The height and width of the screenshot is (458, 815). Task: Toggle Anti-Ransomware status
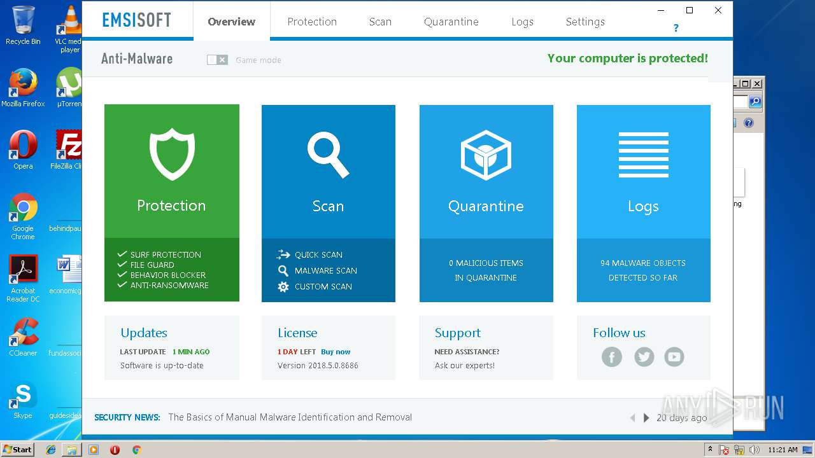click(x=163, y=285)
